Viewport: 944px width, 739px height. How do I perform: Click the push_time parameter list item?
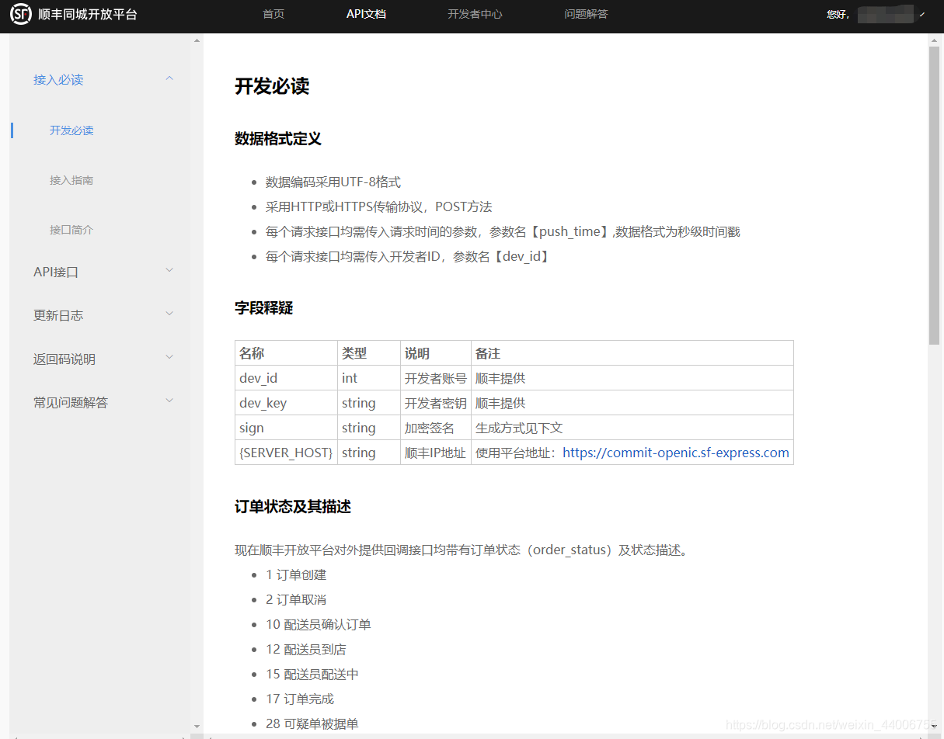pyautogui.click(x=503, y=232)
